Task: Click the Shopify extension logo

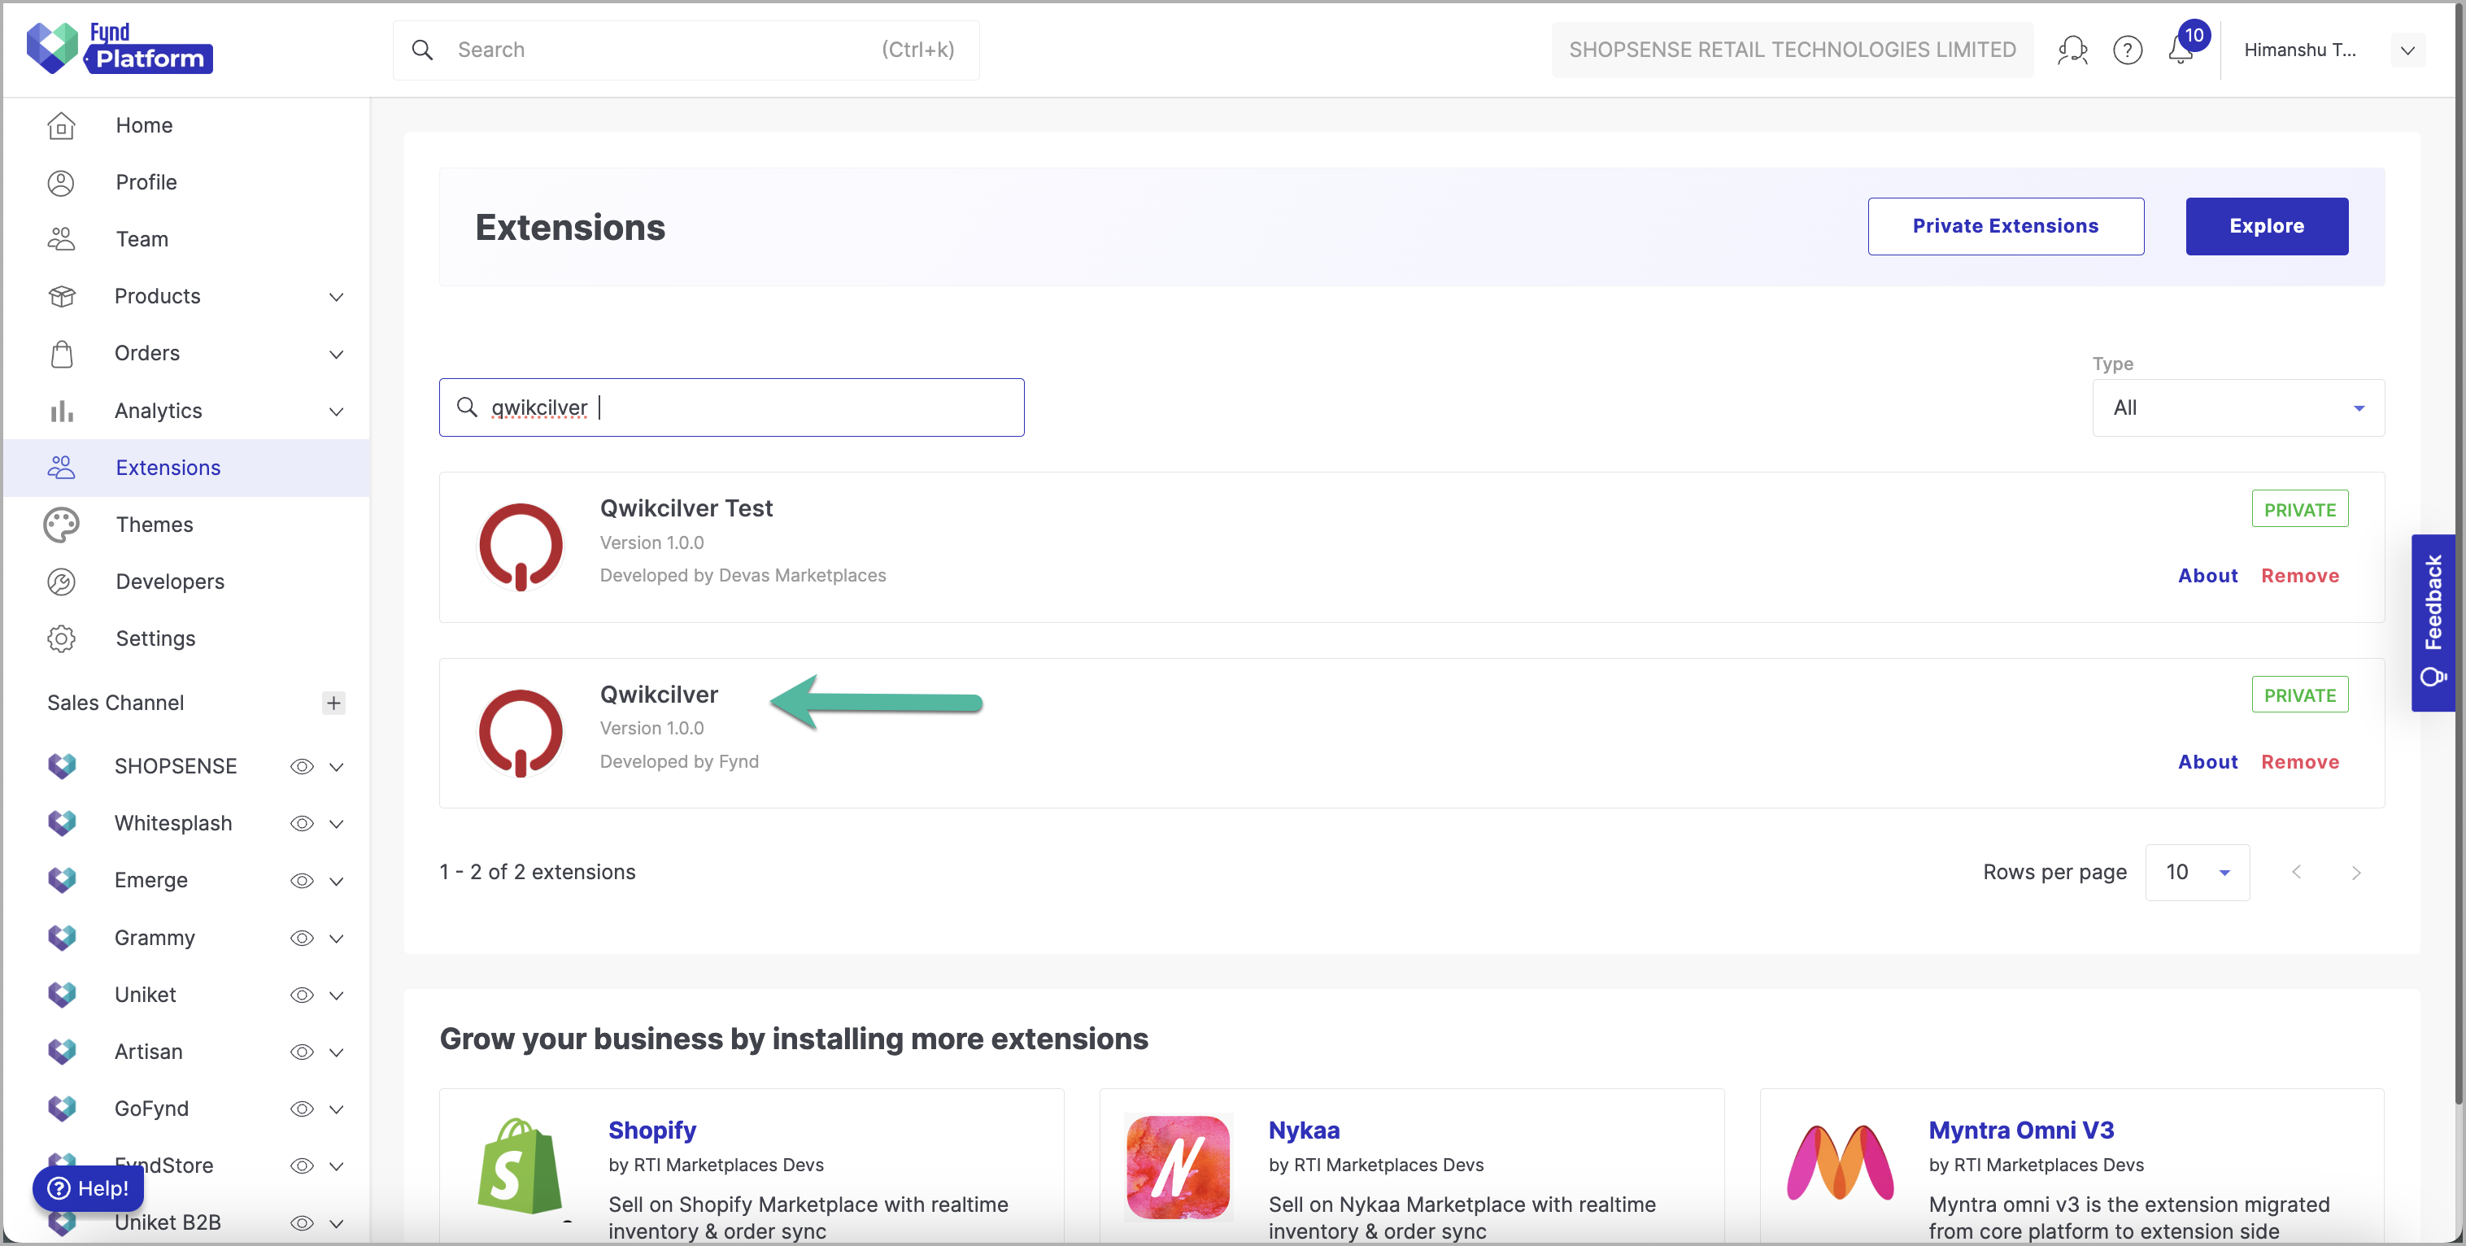Action: coord(520,1165)
